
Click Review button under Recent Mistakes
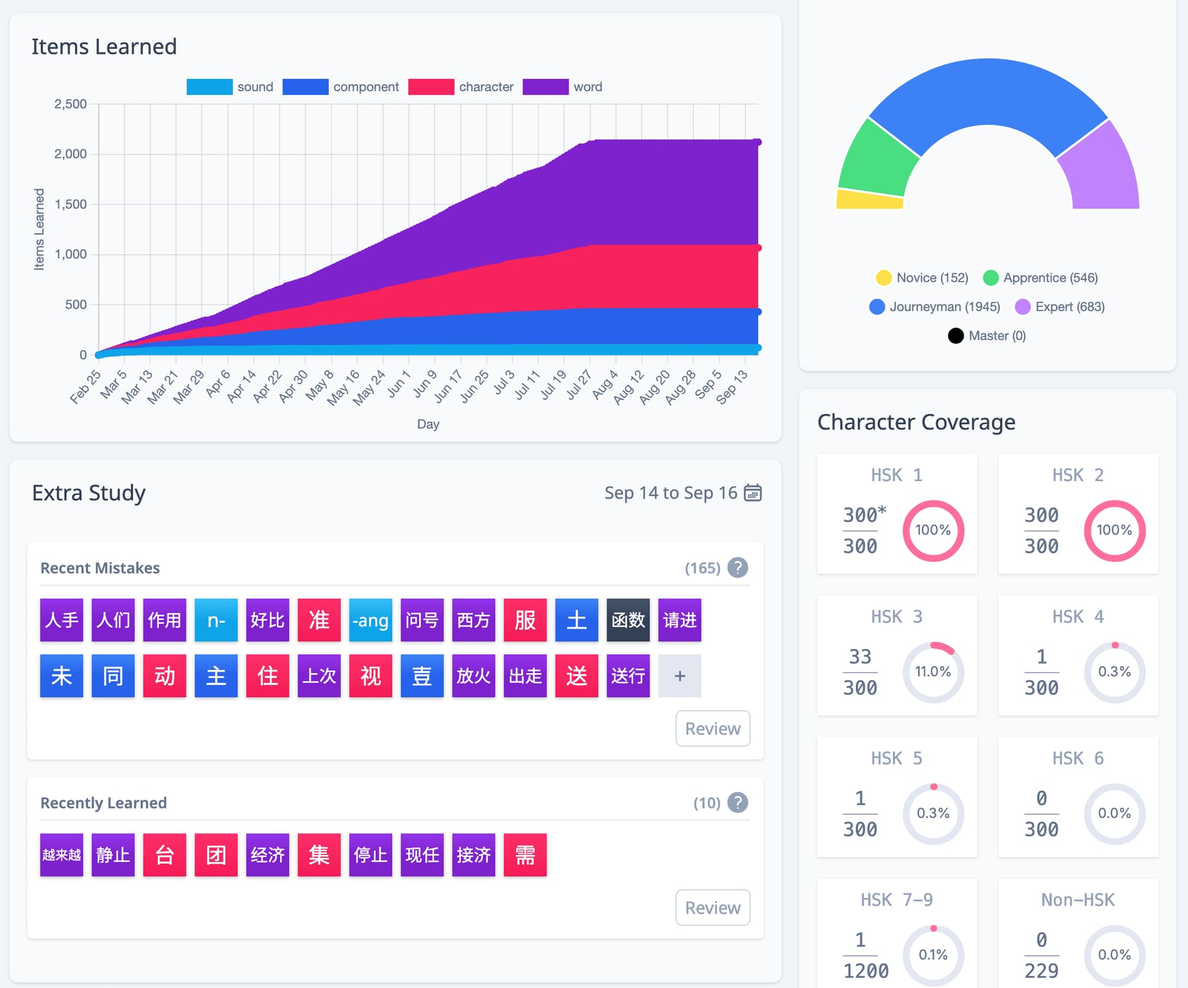[712, 728]
